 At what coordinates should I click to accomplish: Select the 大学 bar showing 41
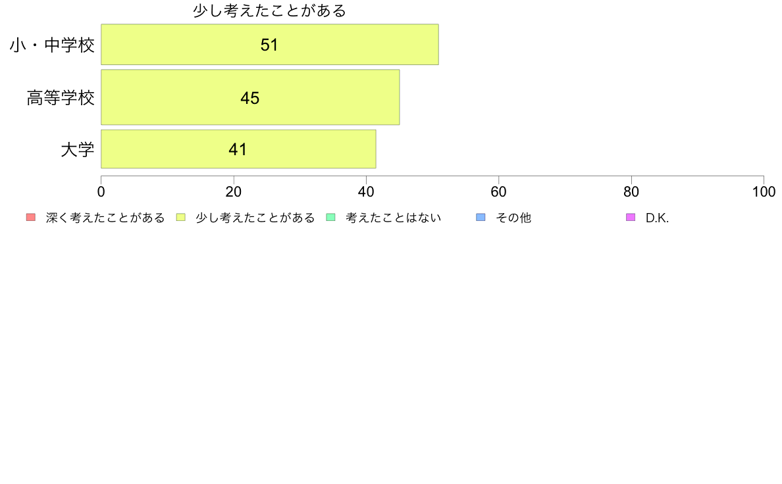click(x=238, y=149)
